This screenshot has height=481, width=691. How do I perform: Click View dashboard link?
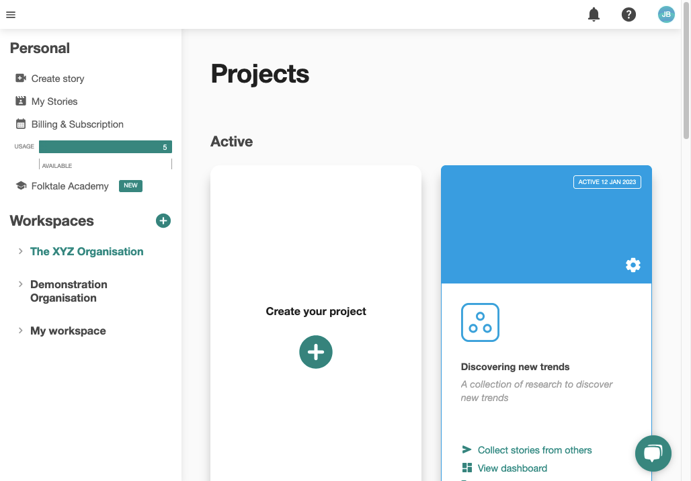[x=512, y=468]
